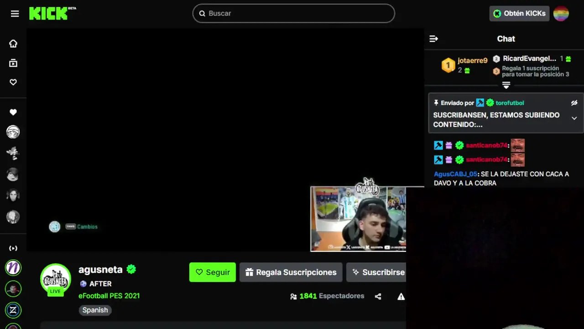Open the eFootball PES 2021 category
Viewport: 584px width, 329px height.
[x=109, y=296]
